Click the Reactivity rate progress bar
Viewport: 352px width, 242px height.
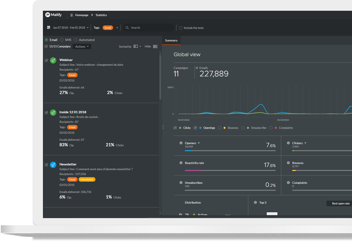230,170
